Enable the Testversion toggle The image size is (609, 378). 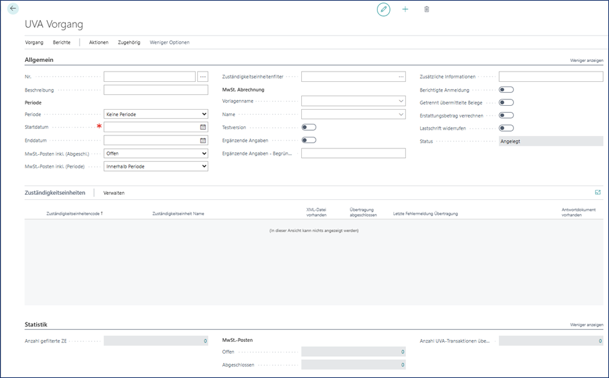[x=308, y=128]
